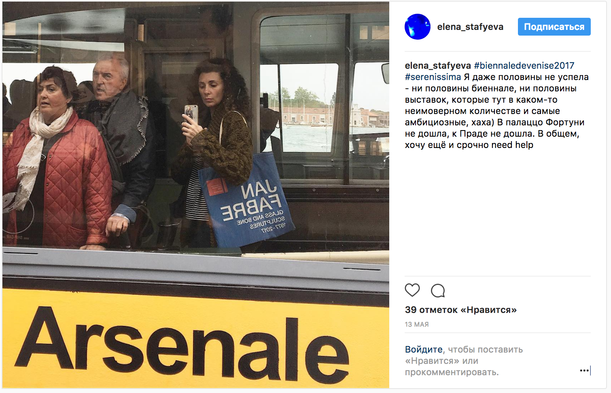
Task: Open the #serenissima hashtag
Action: 433,77
